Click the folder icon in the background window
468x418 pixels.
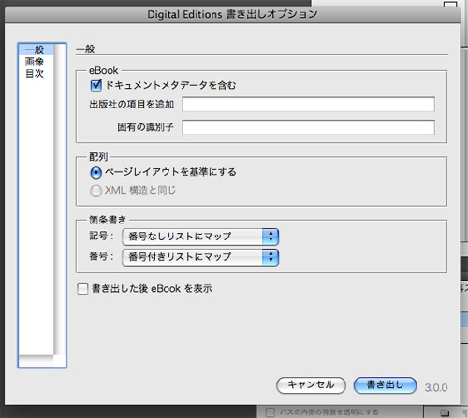(445, 412)
